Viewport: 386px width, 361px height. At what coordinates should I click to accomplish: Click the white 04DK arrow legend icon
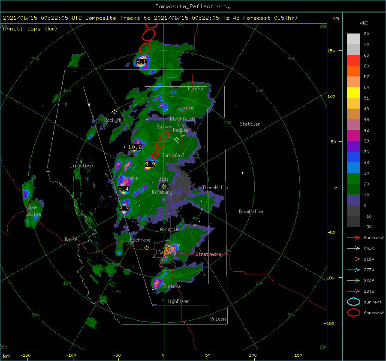click(x=353, y=248)
